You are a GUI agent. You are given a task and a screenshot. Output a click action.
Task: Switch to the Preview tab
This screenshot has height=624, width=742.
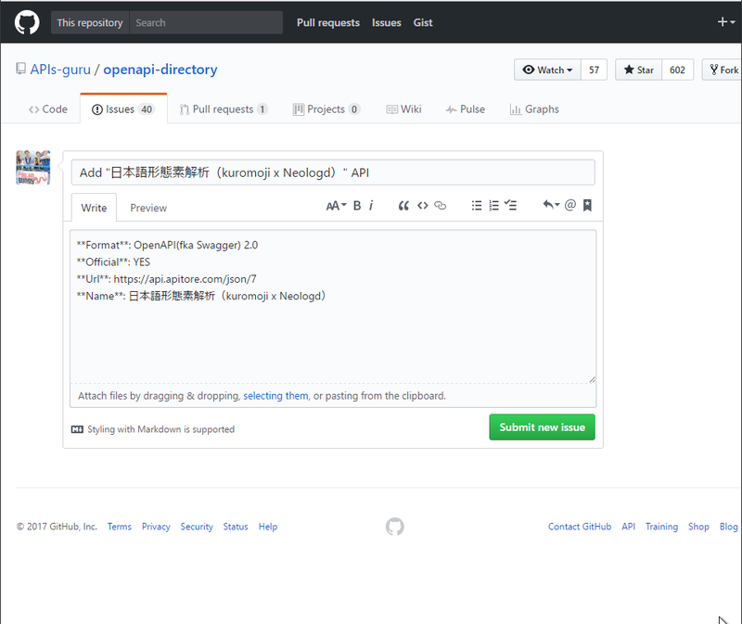click(x=148, y=208)
